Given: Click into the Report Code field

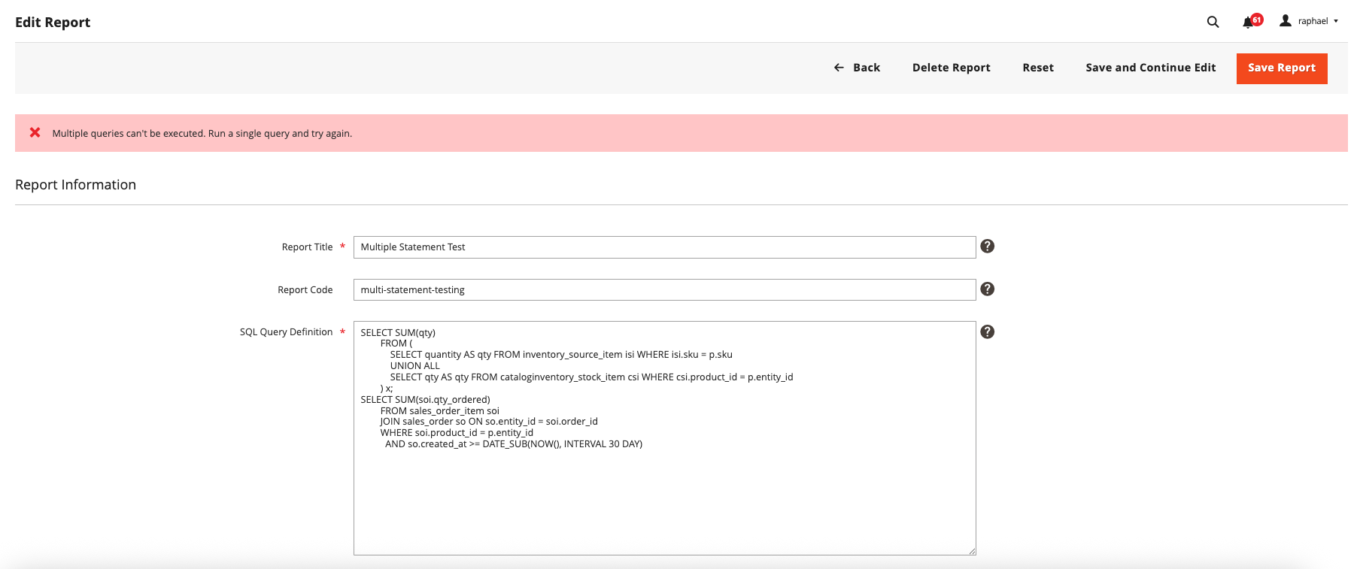Looking at the screenshot, I should click(664, 290).
